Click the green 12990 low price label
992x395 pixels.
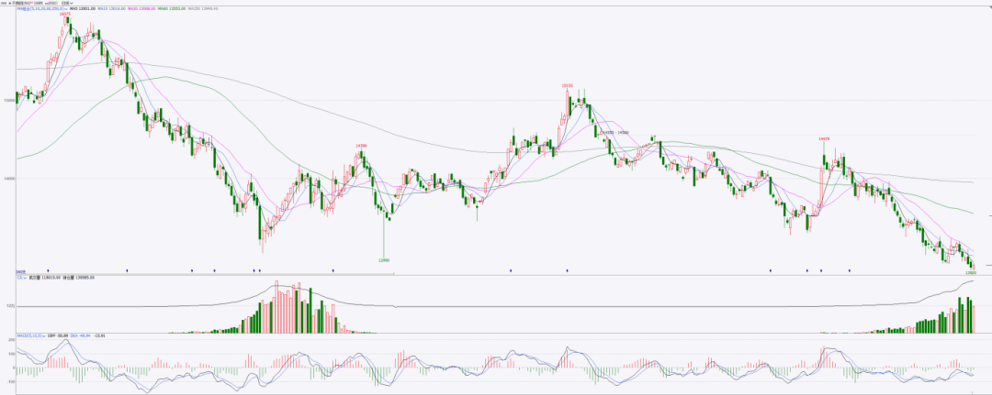[384, 260]
